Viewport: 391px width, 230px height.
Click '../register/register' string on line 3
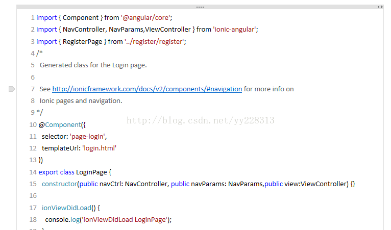point(154,41)
